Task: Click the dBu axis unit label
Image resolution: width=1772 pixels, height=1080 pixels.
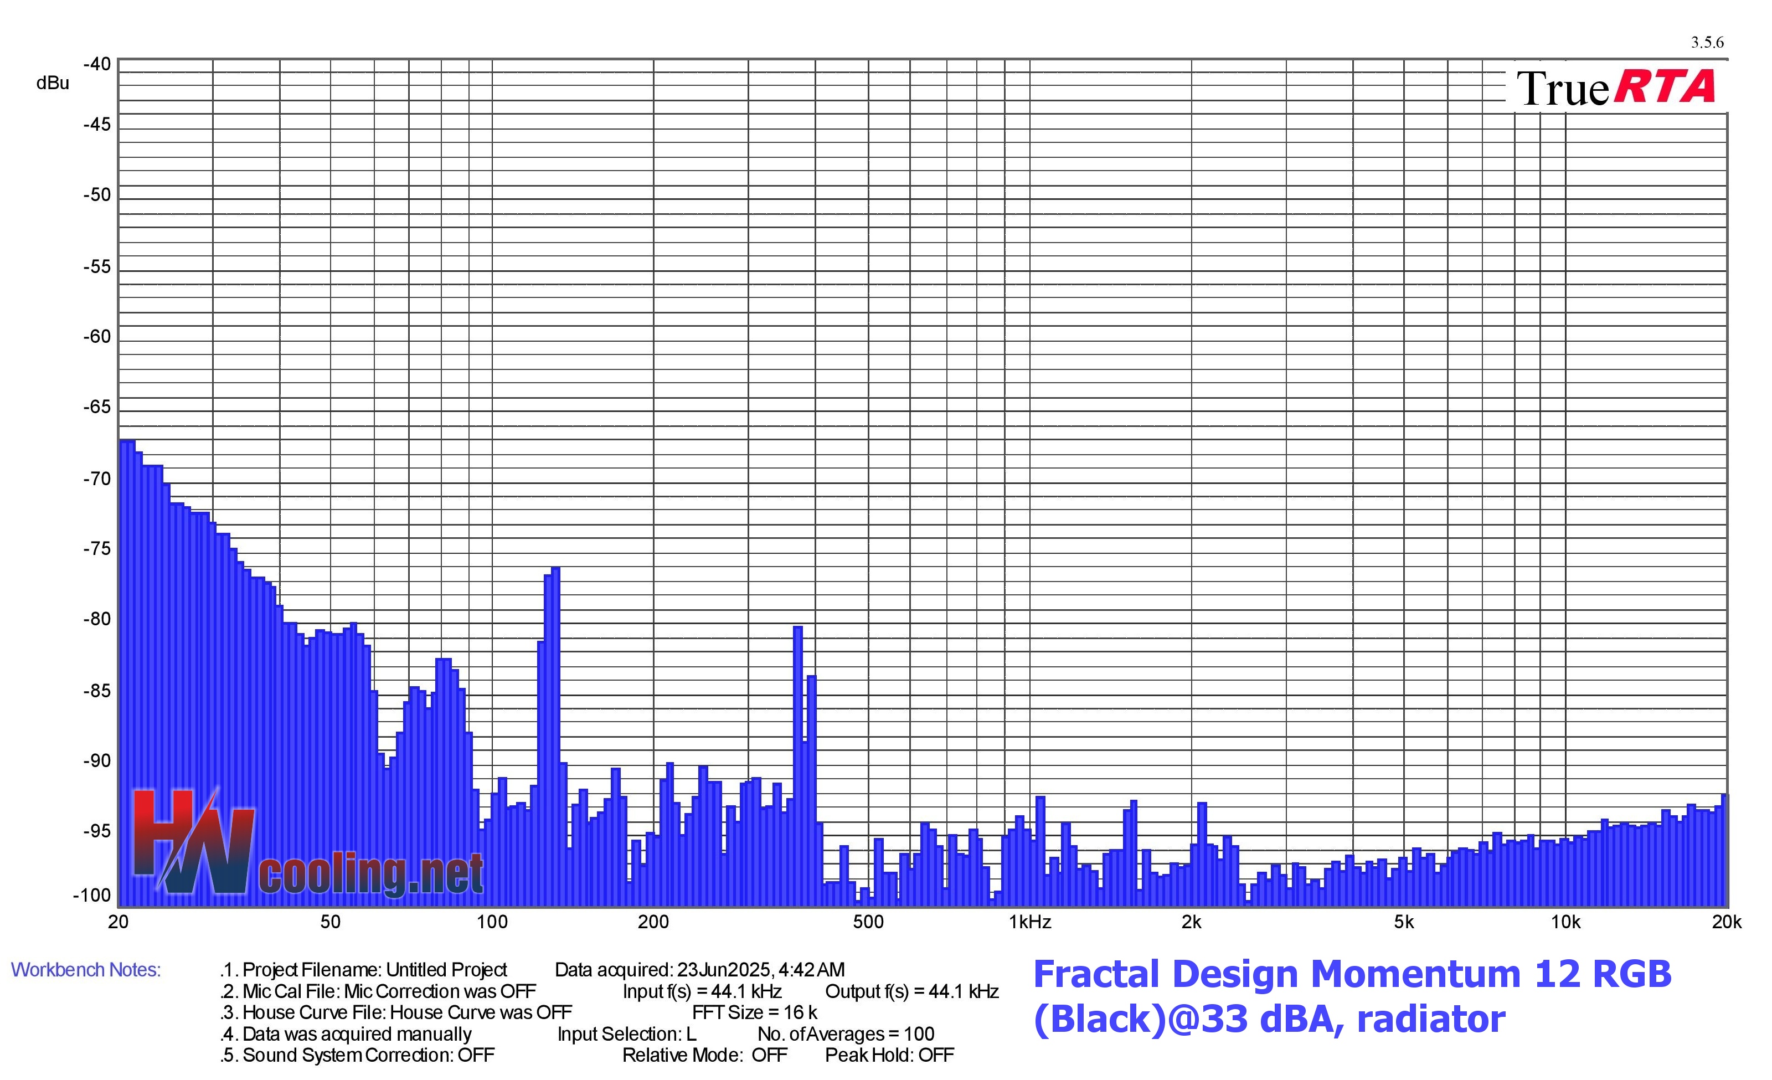Action: [x=53, y=84]
